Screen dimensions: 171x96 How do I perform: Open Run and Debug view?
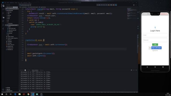(3, 17)
